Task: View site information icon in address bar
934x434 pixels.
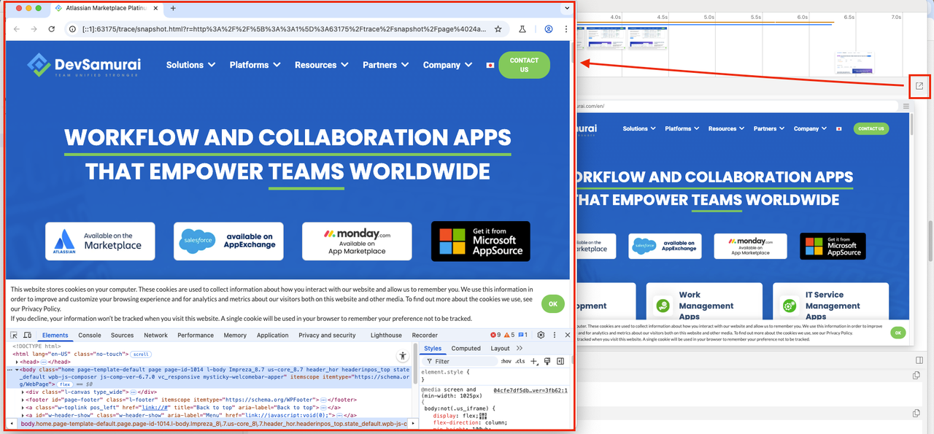Action: 72,29
